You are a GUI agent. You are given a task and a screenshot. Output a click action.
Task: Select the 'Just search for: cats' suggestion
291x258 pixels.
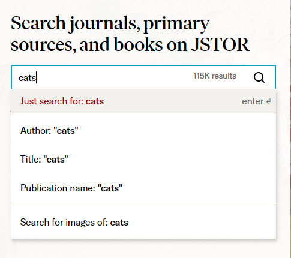tap(143, 101)
